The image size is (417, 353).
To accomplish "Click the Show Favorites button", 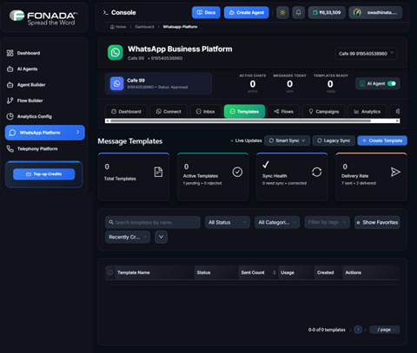I will pos(377,222).
